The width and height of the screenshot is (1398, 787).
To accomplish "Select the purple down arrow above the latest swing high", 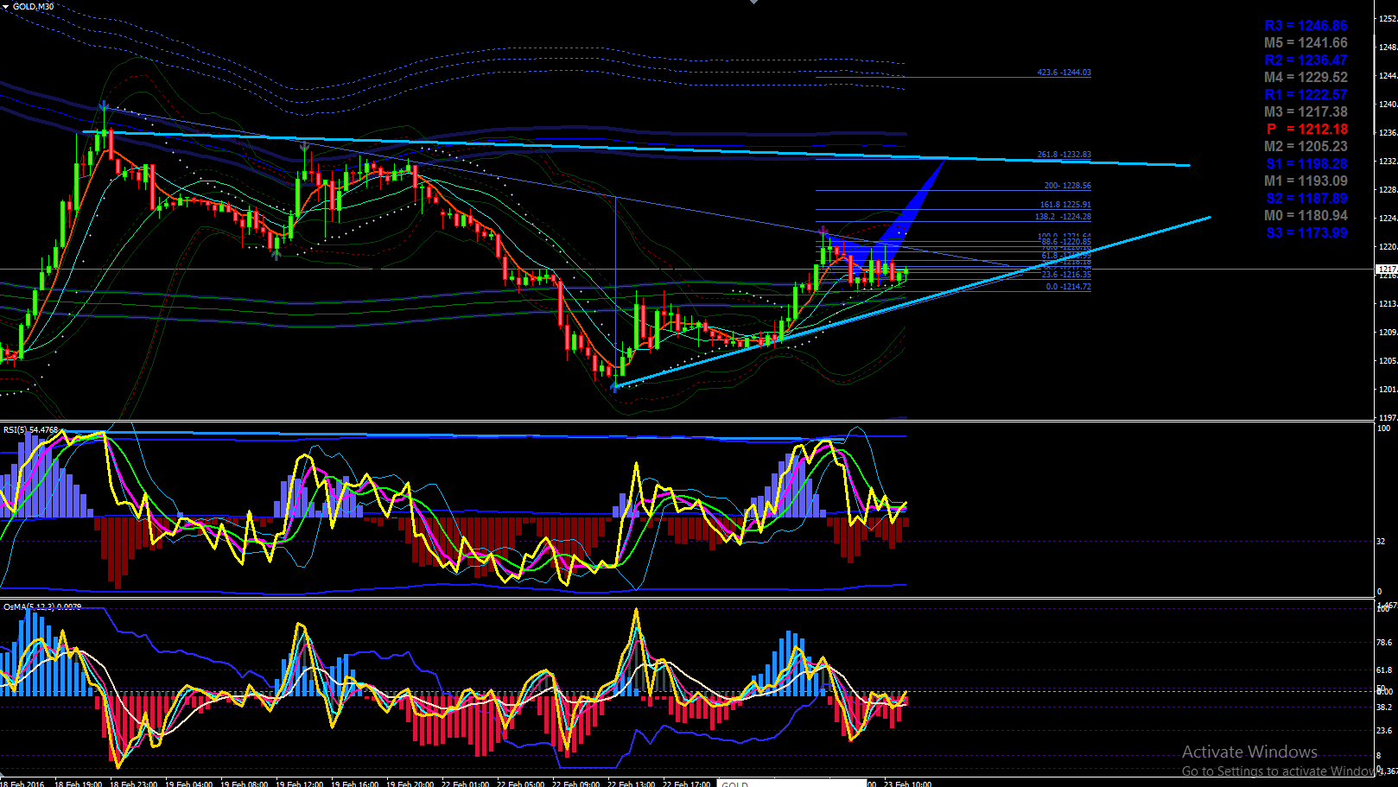I will point(823,232).
